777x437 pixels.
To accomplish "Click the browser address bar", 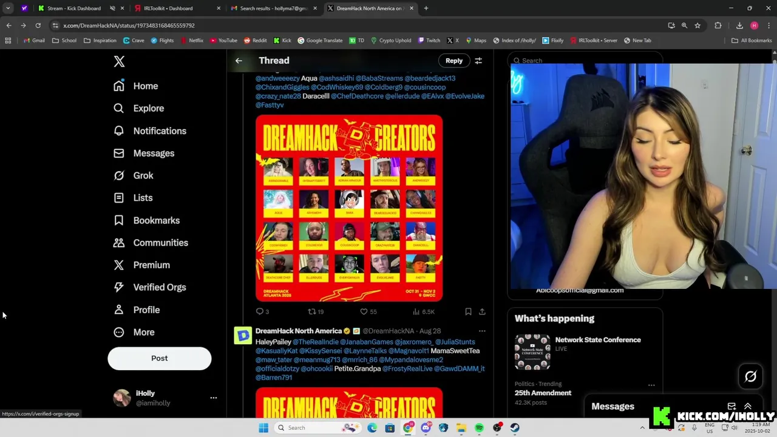I will [358, 25].
